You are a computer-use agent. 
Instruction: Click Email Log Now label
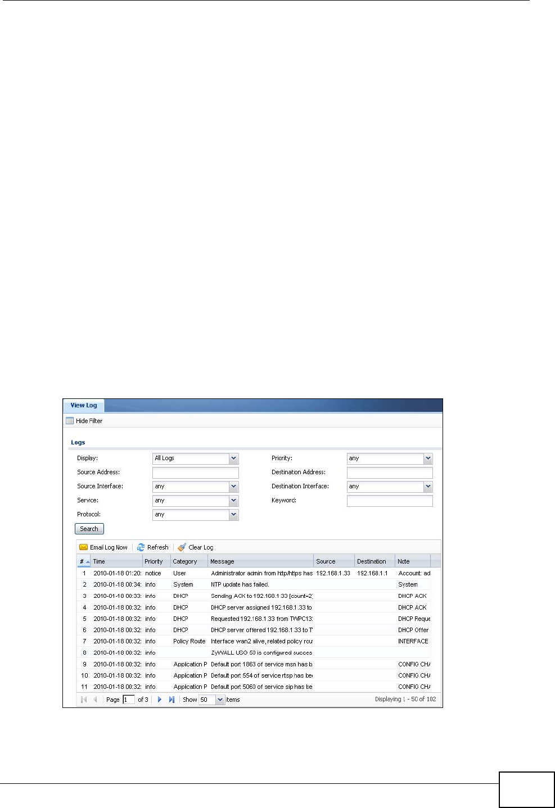[109, 547]
